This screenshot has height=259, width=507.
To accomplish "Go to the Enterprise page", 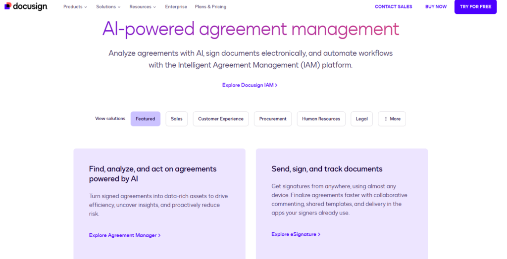I will click(x=176, y=7).
